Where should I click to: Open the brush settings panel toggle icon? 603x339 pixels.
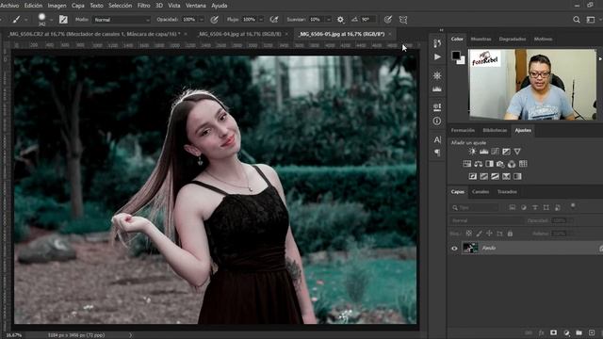point(63,19)
